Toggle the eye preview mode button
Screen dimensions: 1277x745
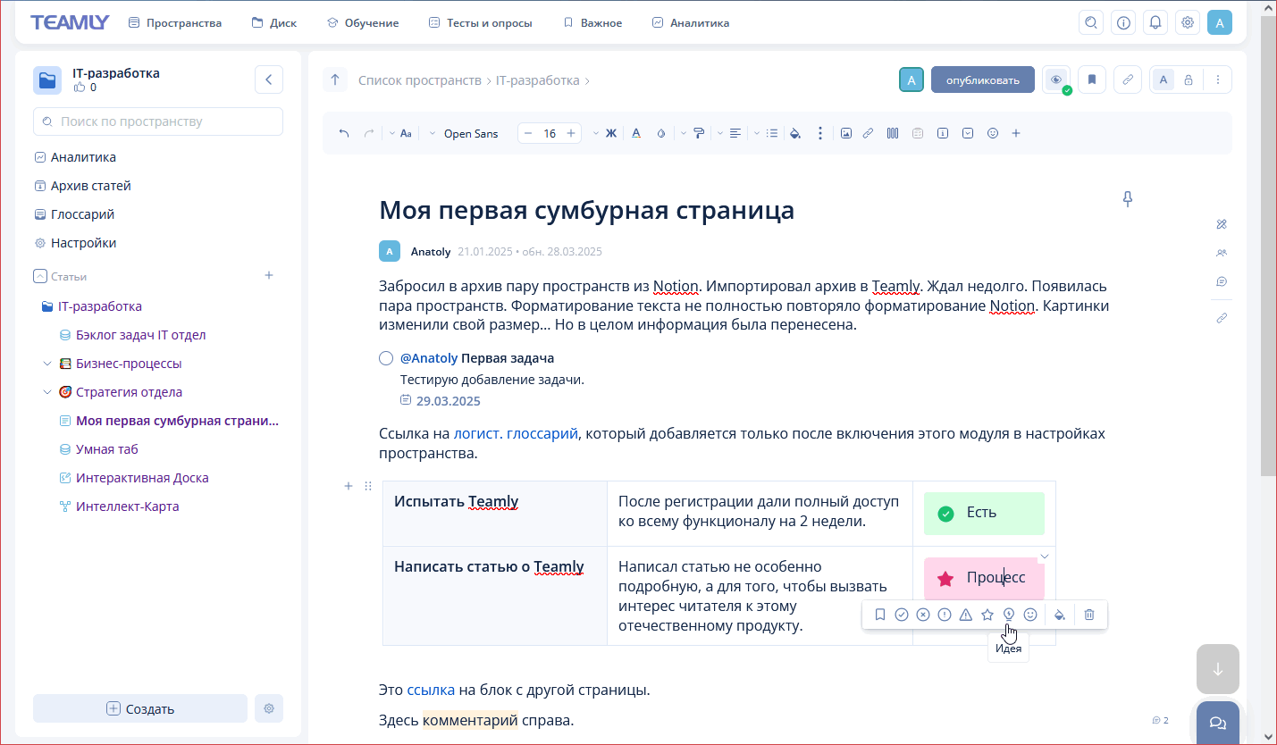click(1056, 80)
